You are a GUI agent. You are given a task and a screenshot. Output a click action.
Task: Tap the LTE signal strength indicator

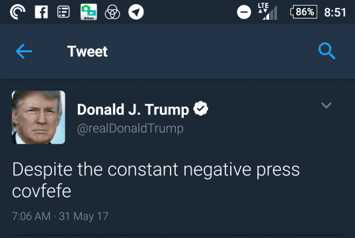(267, 11)
